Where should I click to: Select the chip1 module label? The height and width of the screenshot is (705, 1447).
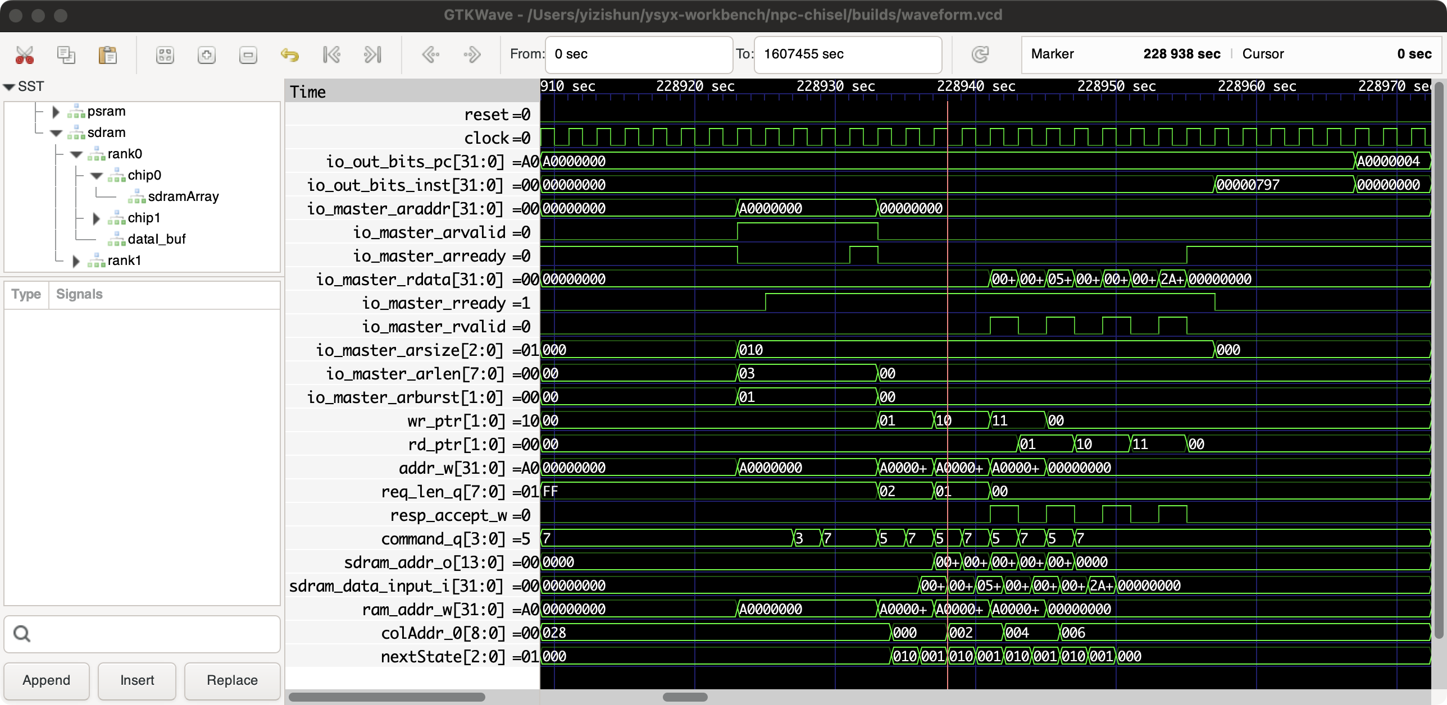pyautogui.click(x=144, y=218)
